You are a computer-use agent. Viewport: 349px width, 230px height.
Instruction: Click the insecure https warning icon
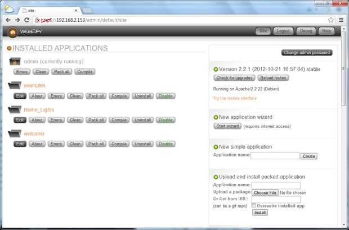point(38,20)
